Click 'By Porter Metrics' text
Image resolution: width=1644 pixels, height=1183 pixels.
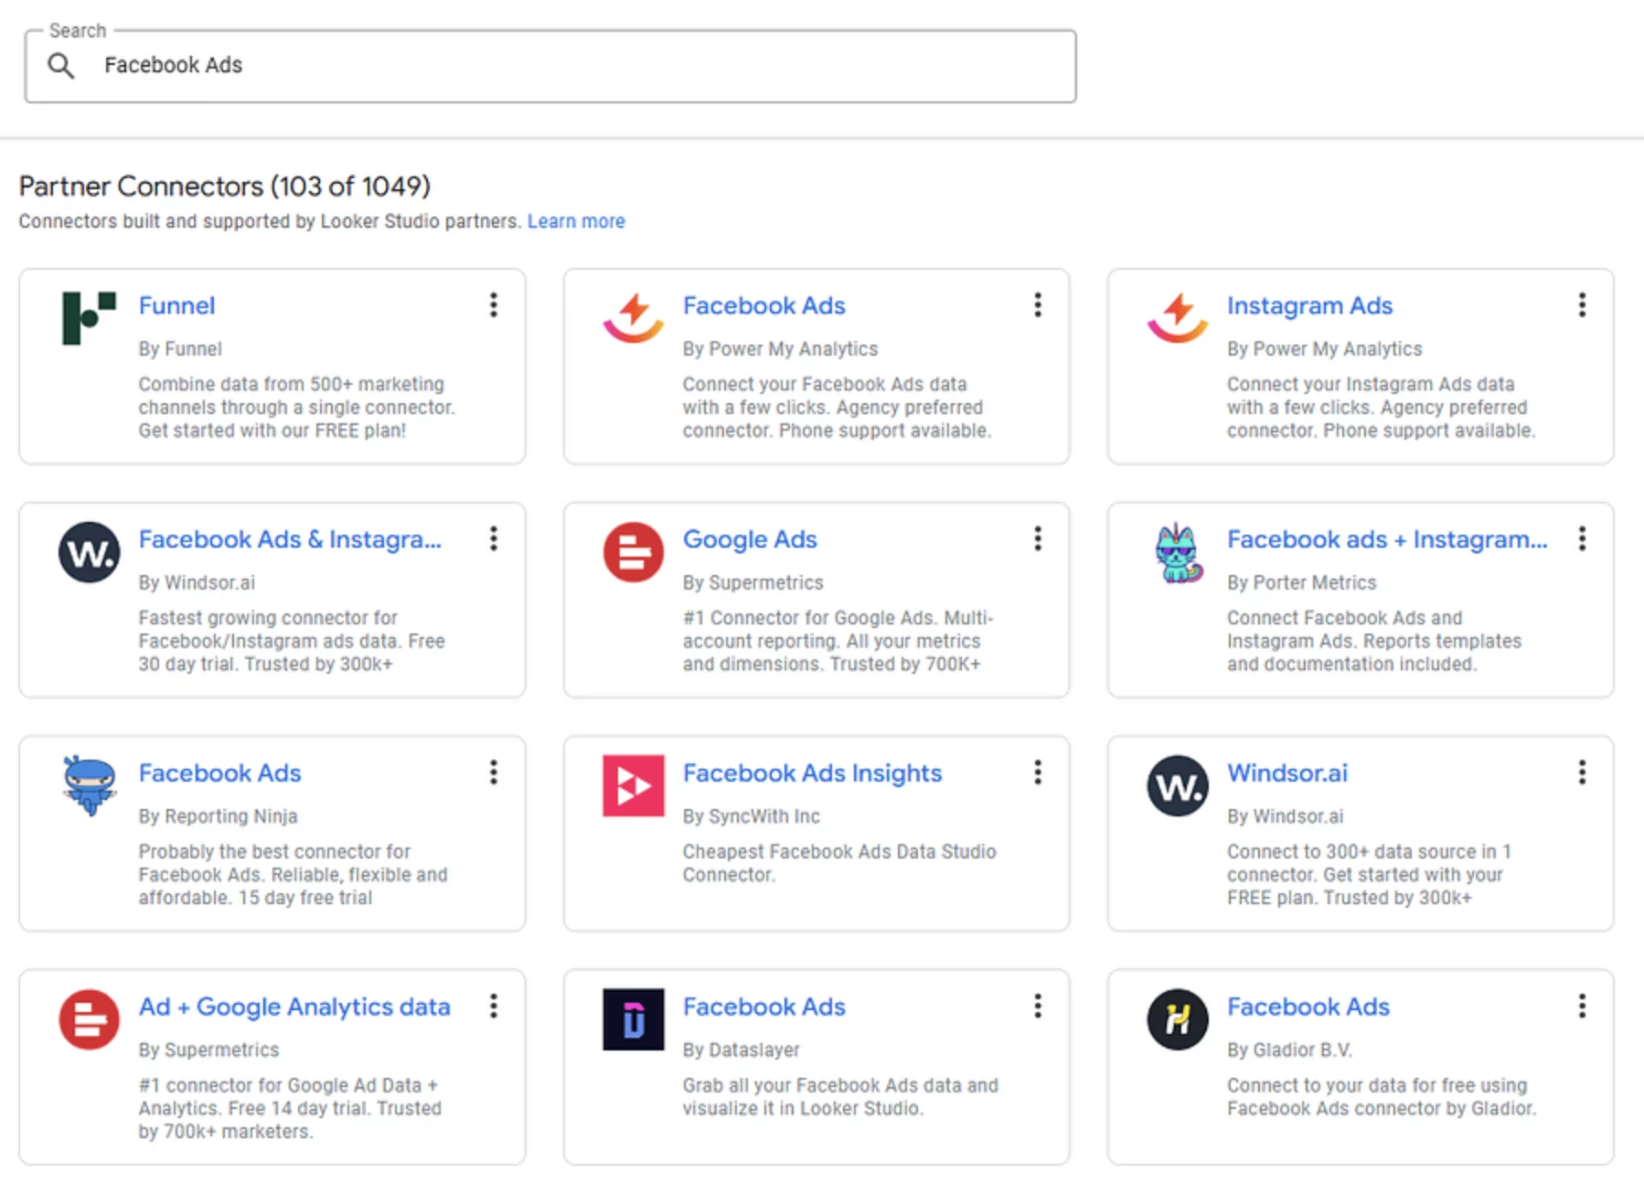tap(1301, 582)
